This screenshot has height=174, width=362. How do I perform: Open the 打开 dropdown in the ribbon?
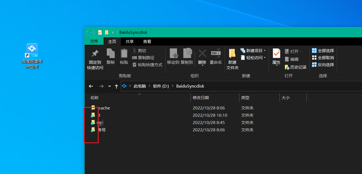click(293, 51)
